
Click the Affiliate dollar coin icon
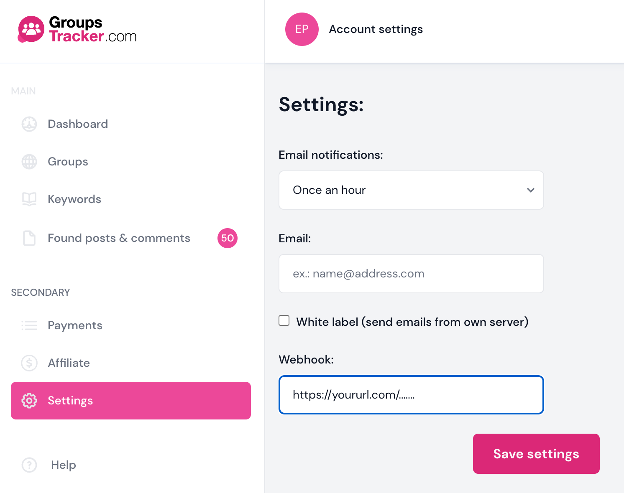pos(29,363)
